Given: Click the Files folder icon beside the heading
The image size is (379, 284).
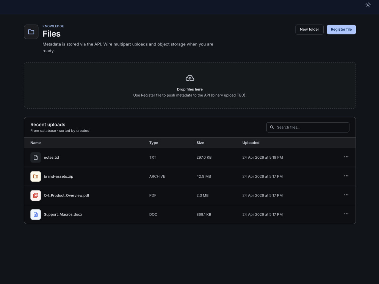Looking at the screenshot, I should 31,32.
